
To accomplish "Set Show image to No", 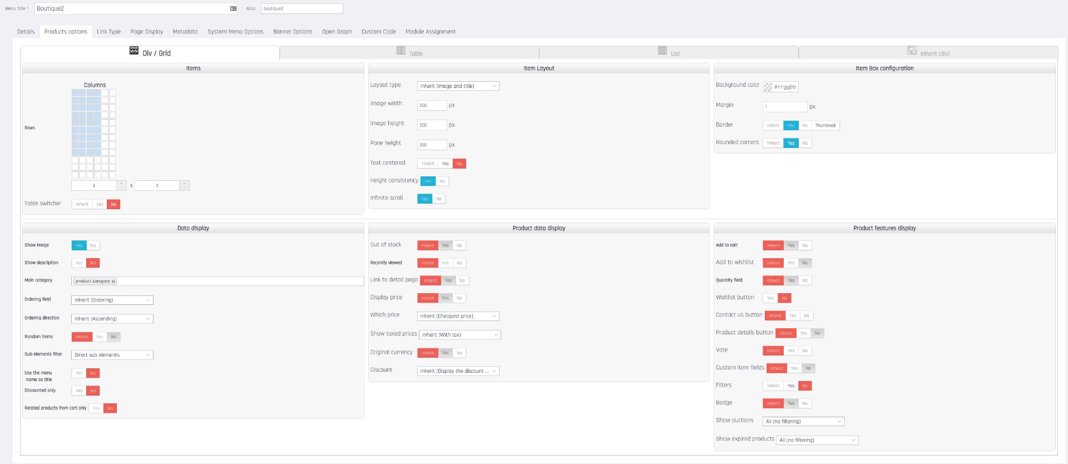I will 93,245.
